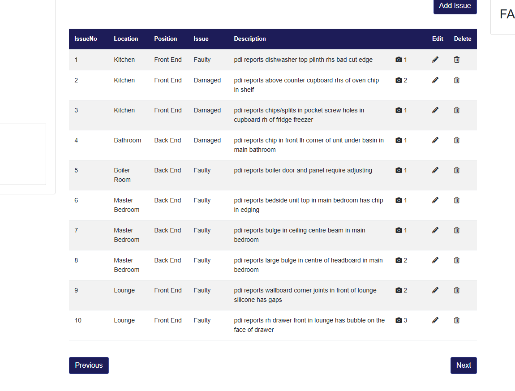Image resolution: width=515 pixels, height=391 pixels.
Task: Delete the Boiler Room issue
Action: coord(457,170)
